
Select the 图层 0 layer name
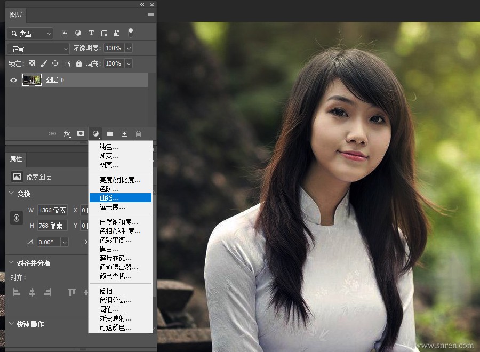[x=54, y=80]
